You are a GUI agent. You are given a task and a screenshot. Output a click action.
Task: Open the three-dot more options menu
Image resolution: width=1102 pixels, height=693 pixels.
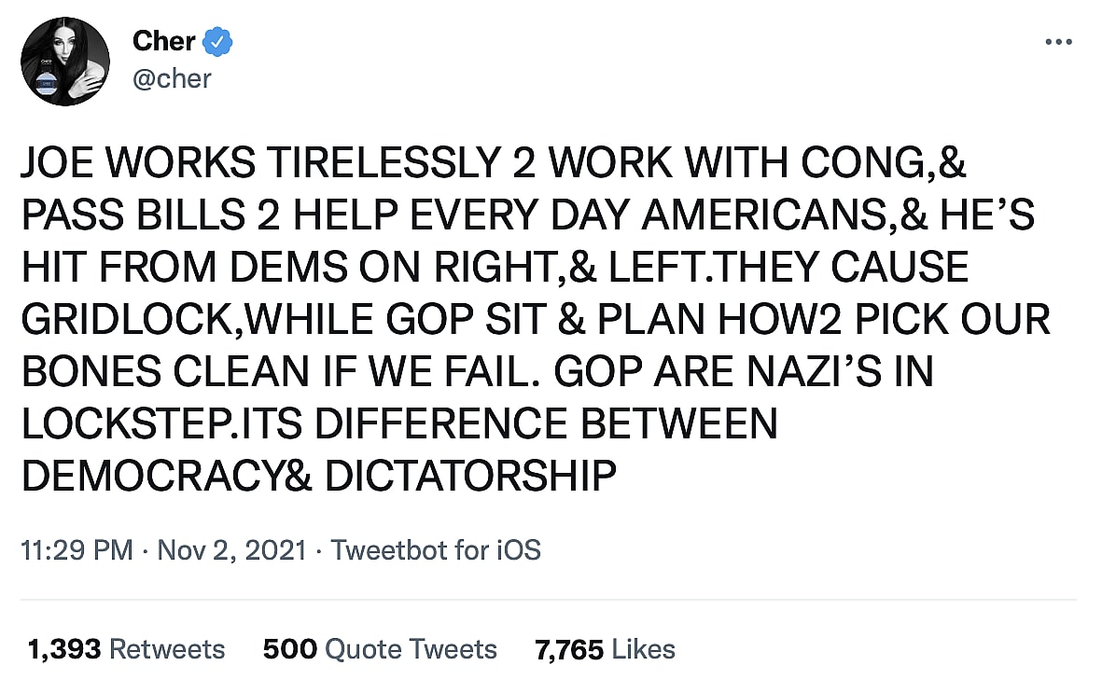[1059, 43]
